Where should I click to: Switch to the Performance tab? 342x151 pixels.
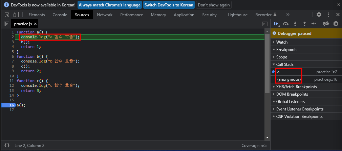[131, 15]
